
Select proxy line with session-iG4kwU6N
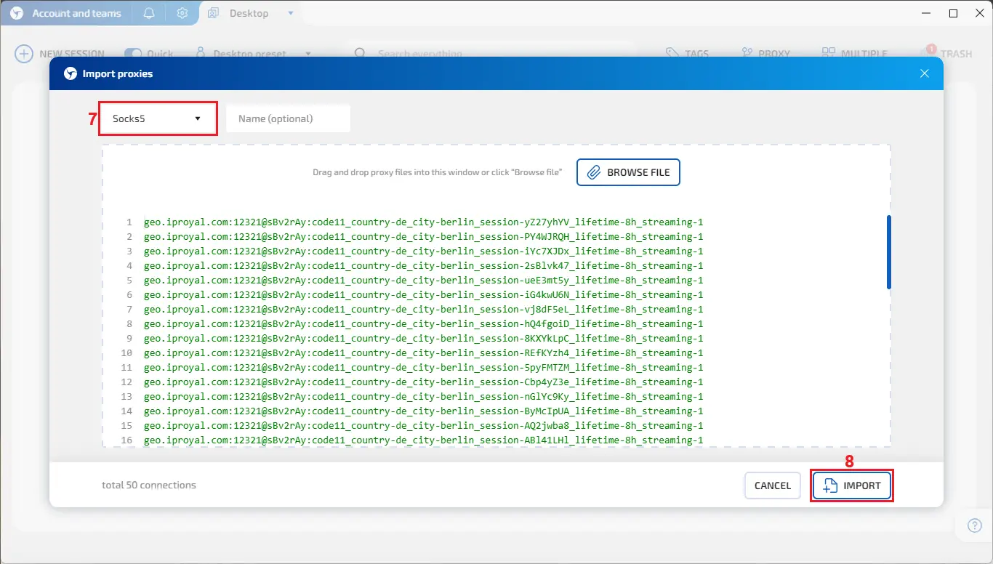pyautogui.click(x=424, y=295)
